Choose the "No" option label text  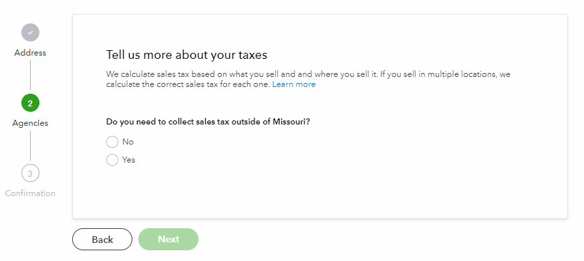pos(128,142)
